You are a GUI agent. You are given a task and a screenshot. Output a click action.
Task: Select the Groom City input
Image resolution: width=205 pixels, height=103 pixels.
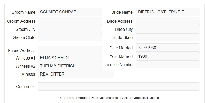coord(70,29)
